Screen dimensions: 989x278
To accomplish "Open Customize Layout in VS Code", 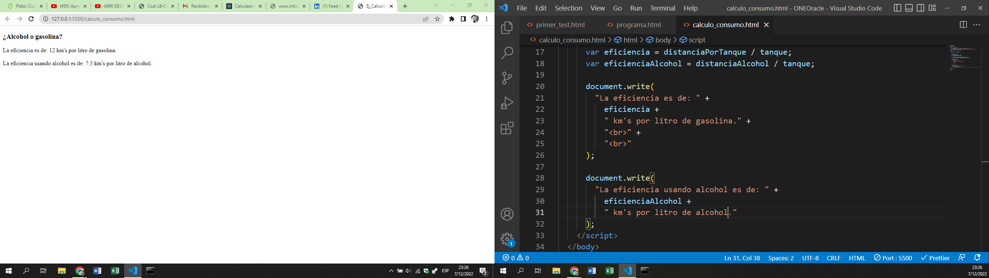I will (932, 8).
